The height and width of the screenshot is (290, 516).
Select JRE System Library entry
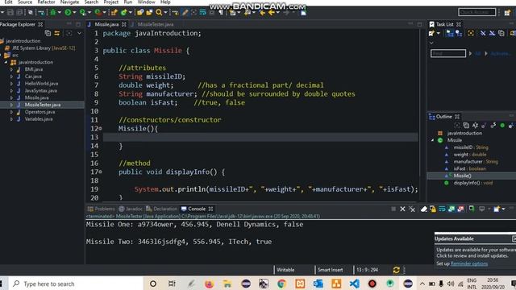point(44,48)
